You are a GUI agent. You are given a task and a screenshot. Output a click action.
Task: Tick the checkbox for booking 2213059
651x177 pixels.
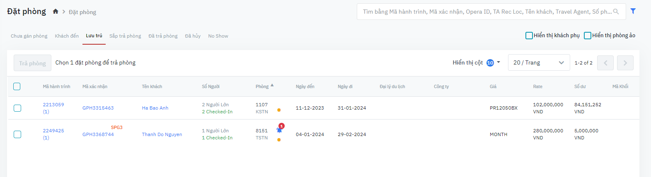pos(17,108)
